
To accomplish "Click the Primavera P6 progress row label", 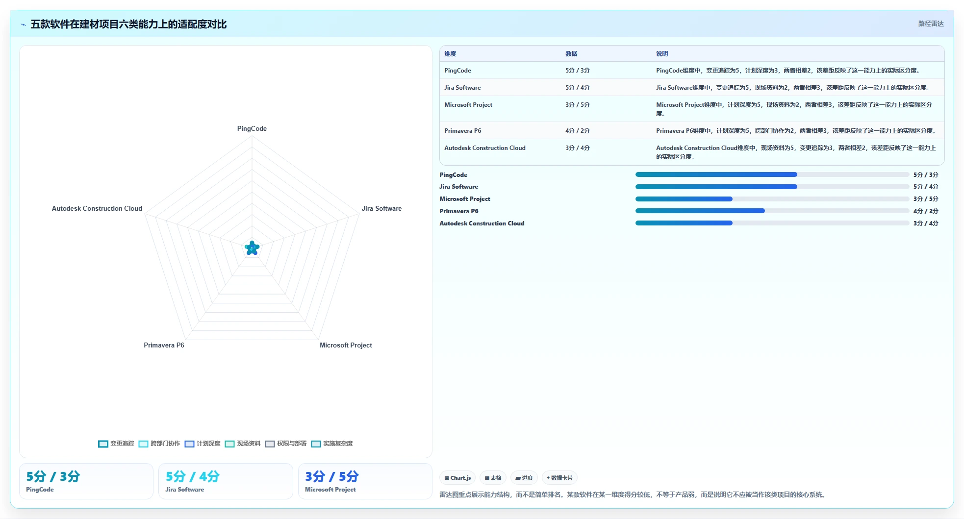I will [x=459, y=211].
